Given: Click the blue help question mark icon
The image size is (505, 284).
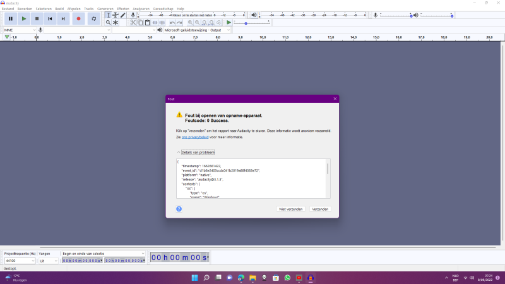Looking at the screenshot, I should (x=179, y=209).
